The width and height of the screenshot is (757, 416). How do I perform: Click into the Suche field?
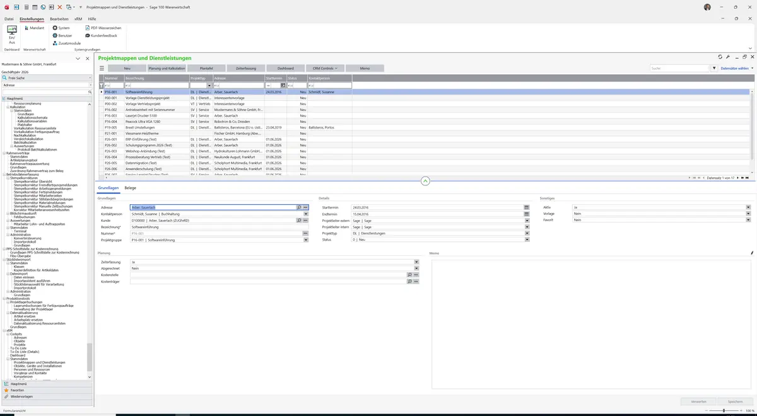679,68
